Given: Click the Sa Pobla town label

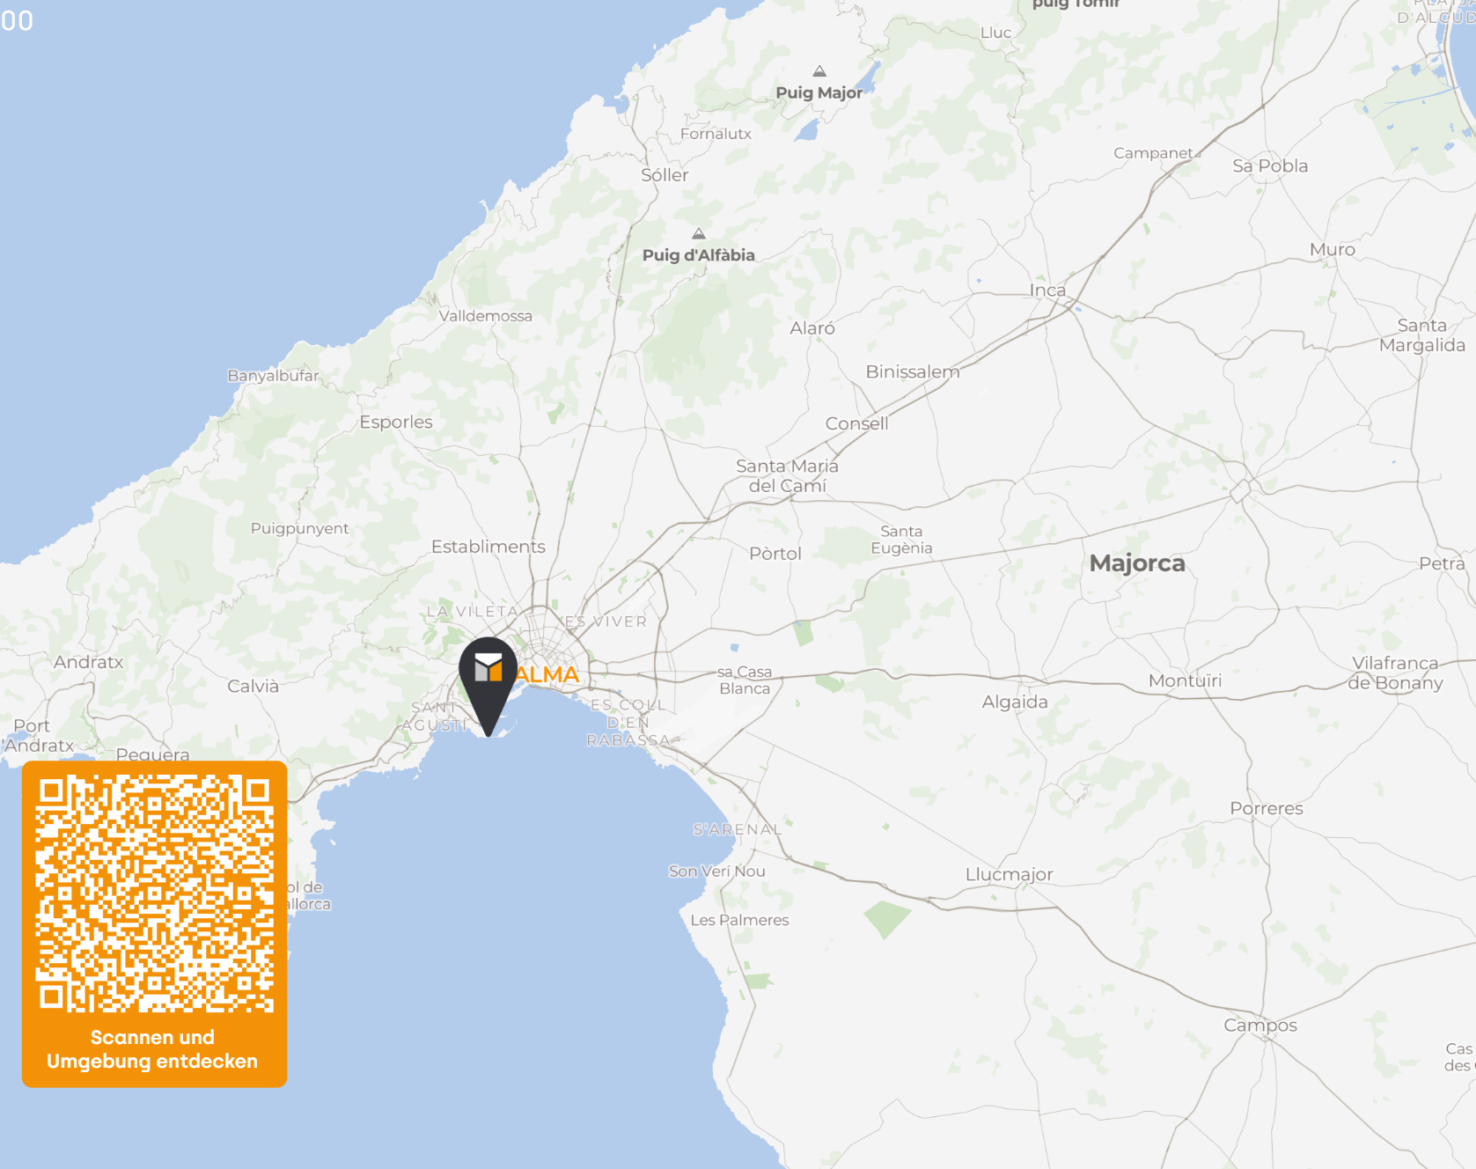Looking at the screenshot, I should point(1270,166).
